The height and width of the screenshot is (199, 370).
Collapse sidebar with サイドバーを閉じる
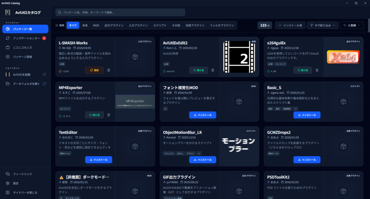click(25, 192)
